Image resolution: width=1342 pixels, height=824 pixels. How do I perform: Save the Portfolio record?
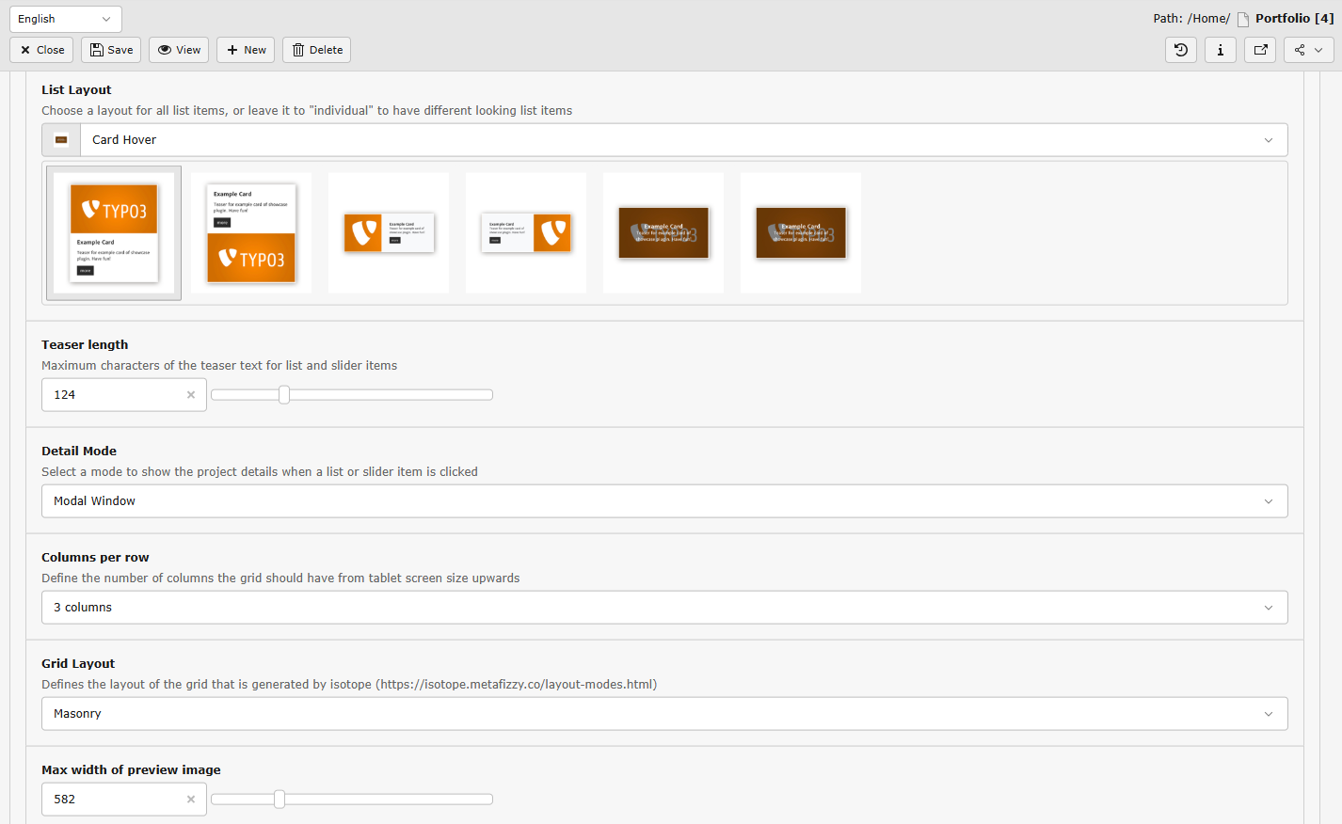[x=111, y=50]
